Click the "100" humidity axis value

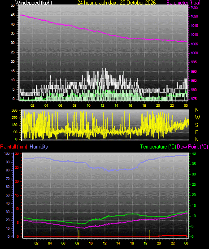(x=7, y=153)
